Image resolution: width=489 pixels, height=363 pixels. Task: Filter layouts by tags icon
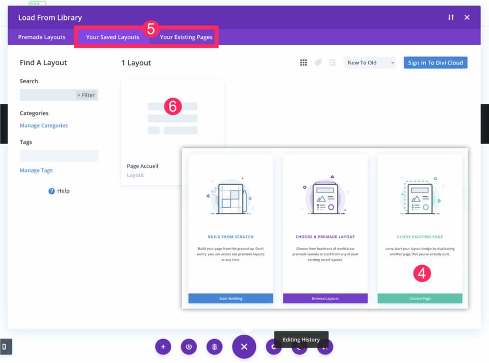318,63
